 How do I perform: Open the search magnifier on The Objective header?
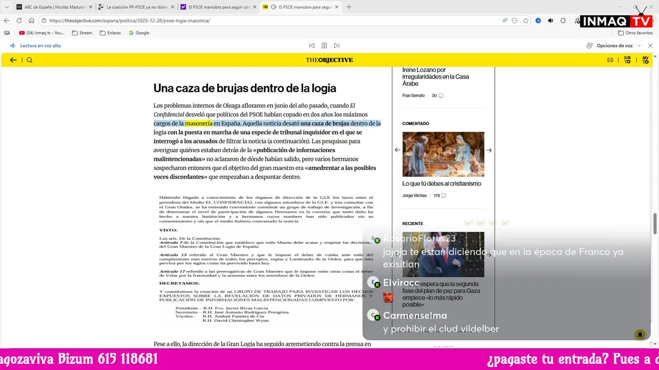[x=29, y=60]
